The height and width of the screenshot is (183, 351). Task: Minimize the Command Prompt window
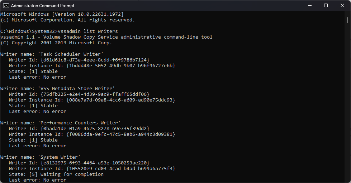pos(309,5)
